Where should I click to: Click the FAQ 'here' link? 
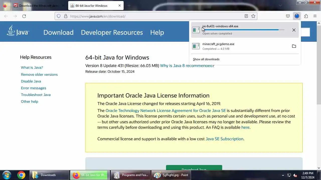click(245, 127)
